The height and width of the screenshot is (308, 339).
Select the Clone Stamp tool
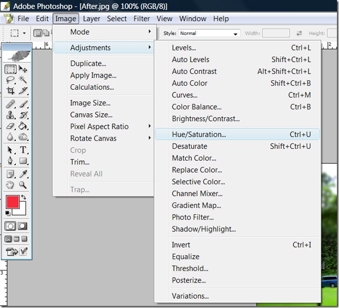pos(10,115)
